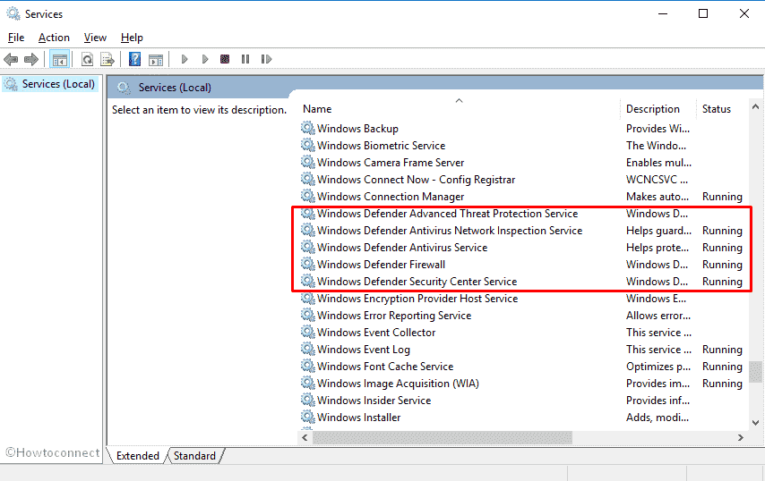The height and width of the screenshot is (481, 765).
Task: Click vertical scrollbar up arrow
Action: [755, 106]
